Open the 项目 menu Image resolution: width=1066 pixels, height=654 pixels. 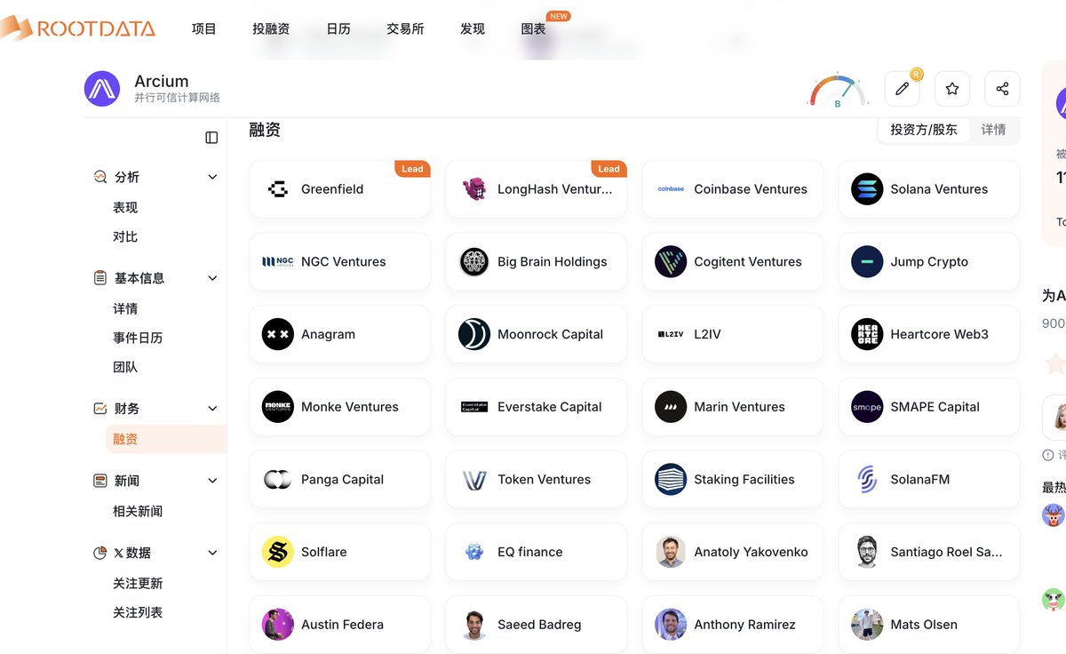(204, 28)
